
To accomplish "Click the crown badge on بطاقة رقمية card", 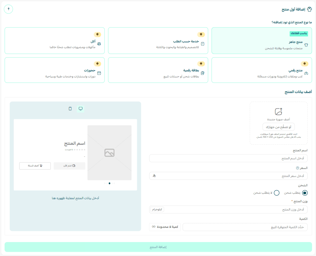I will tap(201, 64).
